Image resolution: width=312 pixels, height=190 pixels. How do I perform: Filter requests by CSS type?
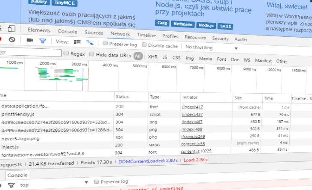coord(176,58)
